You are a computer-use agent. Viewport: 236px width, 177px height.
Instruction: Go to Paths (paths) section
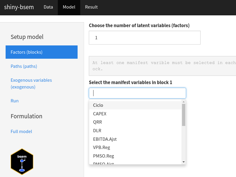(24, 66)
